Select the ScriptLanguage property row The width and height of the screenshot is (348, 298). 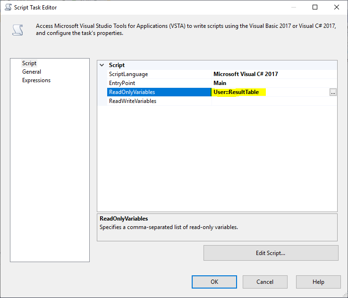tap(128, 74)
